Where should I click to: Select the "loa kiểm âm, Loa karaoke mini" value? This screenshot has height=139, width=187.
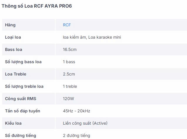click(x=92, y=37)
